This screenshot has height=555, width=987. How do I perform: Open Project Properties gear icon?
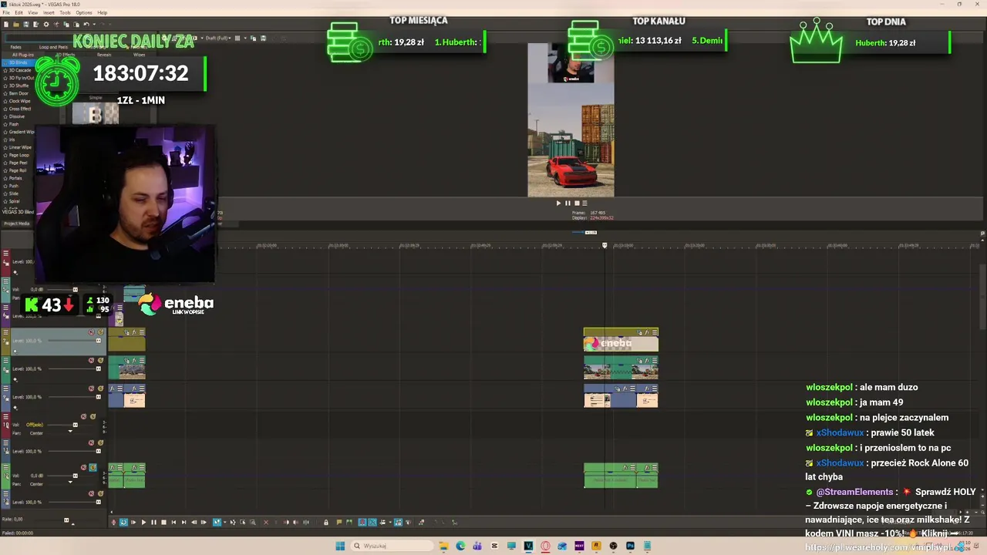point(46,24)
